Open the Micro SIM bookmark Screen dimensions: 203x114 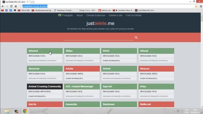pos(24,10)
